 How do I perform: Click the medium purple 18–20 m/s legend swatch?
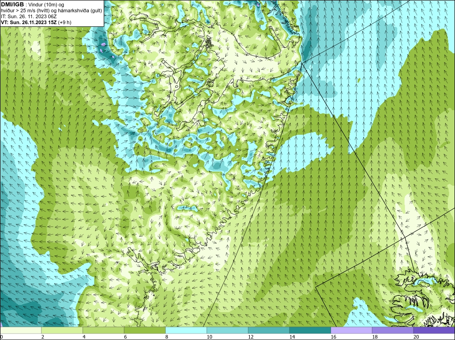coord(393,330)
